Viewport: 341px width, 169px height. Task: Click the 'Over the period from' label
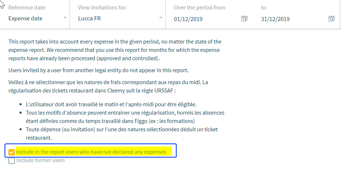click(x=199, y=8)
